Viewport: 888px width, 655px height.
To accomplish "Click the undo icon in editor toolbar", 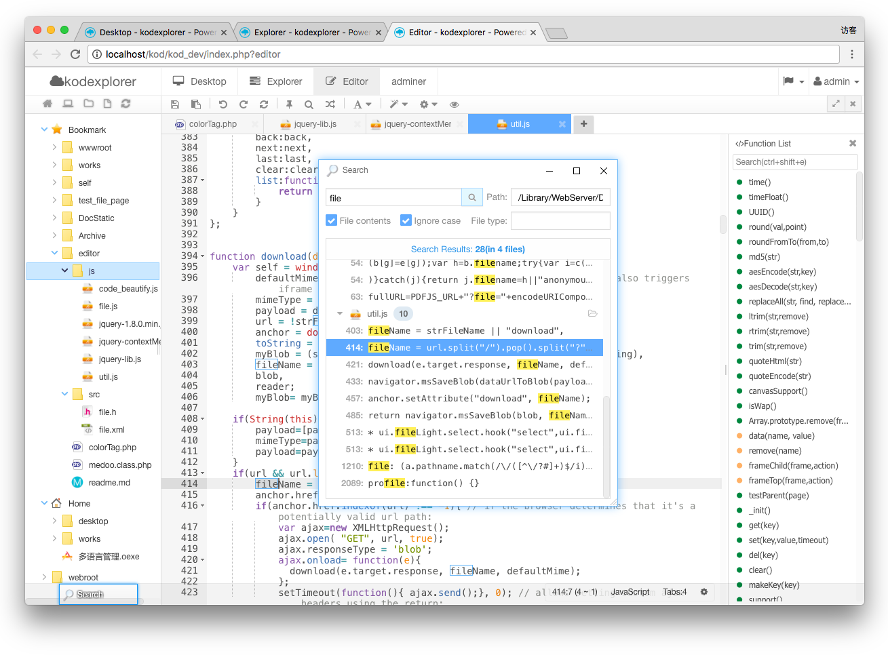I will click(x=223, y=104).
